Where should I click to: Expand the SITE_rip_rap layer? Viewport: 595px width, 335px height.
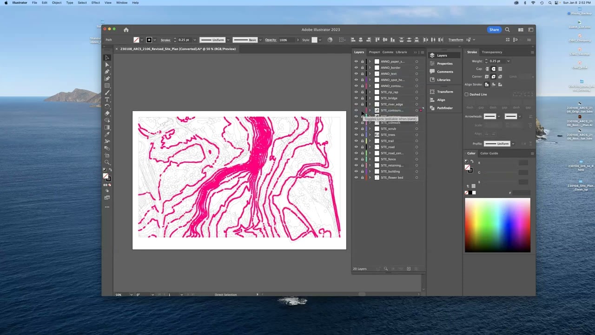point(370,92)
